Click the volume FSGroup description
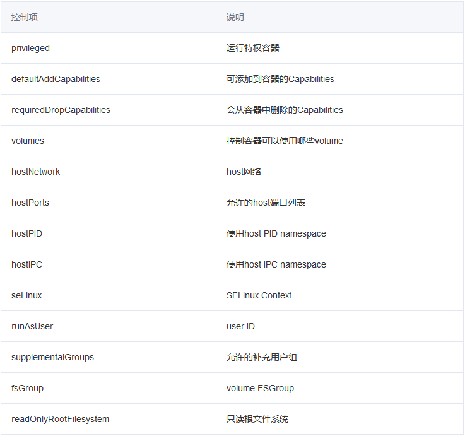This screenshot has width=465, height=436. (260, 388)
